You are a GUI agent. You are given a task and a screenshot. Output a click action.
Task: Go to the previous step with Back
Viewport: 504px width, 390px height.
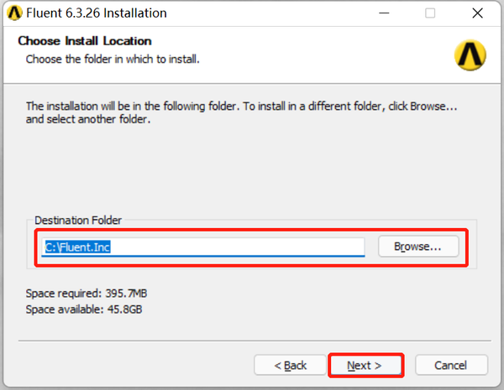click(290, 366)
